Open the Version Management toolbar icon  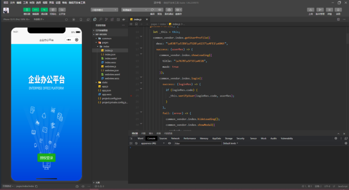coord(320,10)
